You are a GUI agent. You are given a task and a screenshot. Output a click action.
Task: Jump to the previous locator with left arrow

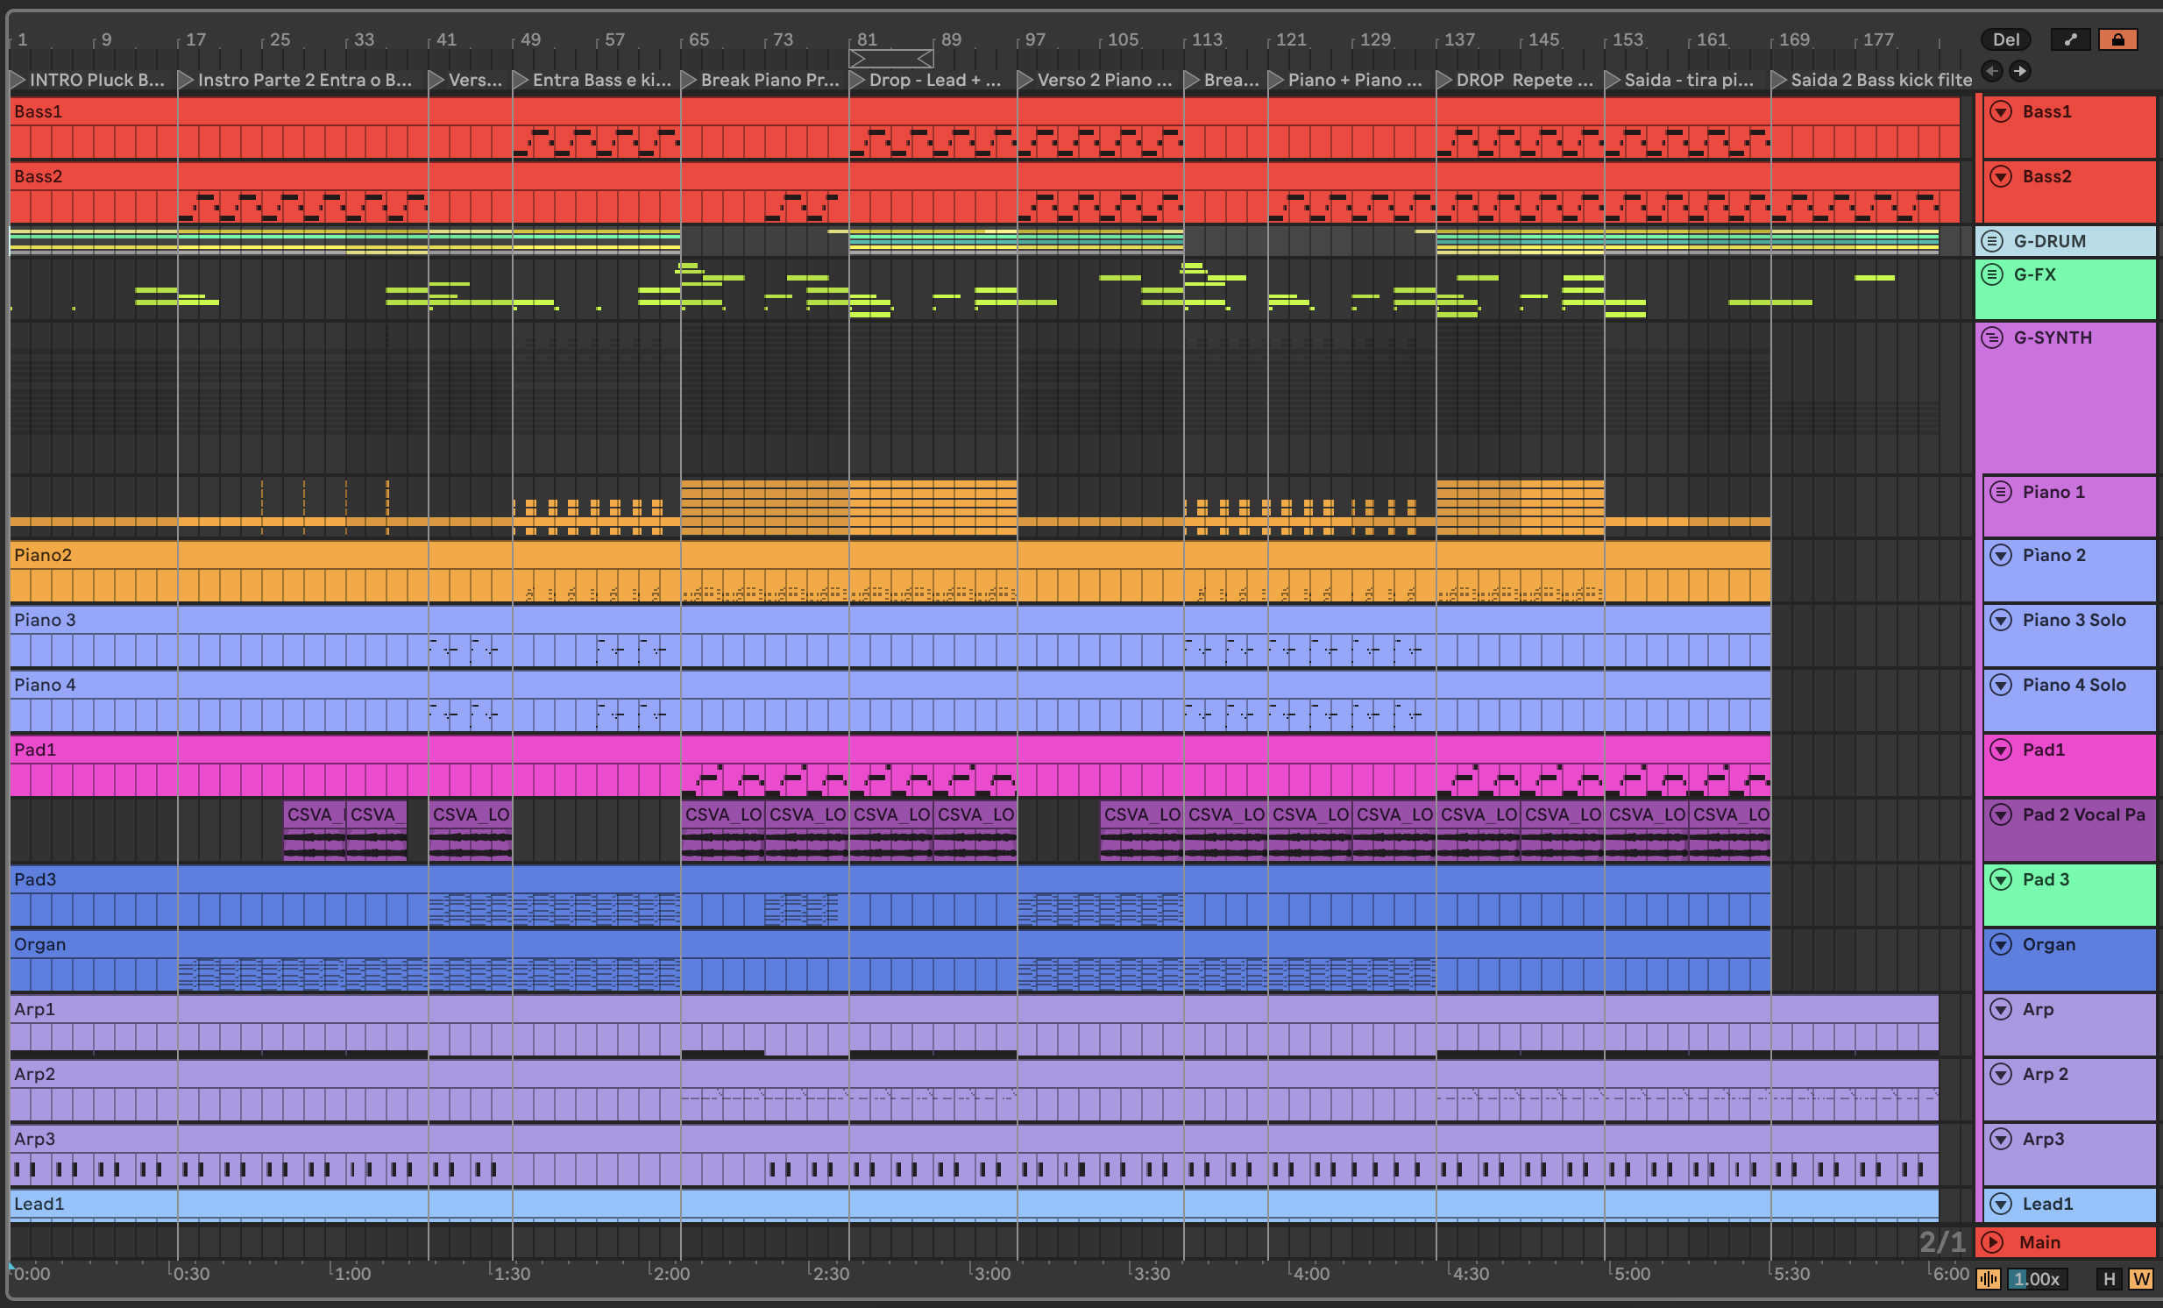coord(1992,71)
